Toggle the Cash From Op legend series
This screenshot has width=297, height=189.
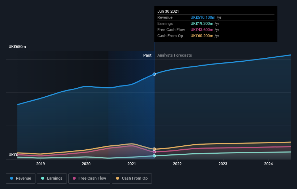point(132,179)
